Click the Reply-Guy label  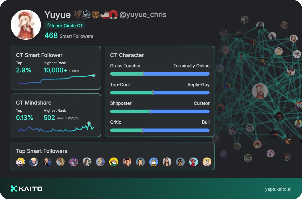click(198, 85)
